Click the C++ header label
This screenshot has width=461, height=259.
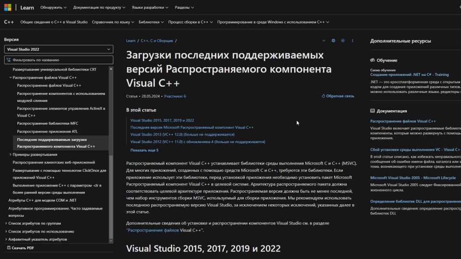[9, 22]
